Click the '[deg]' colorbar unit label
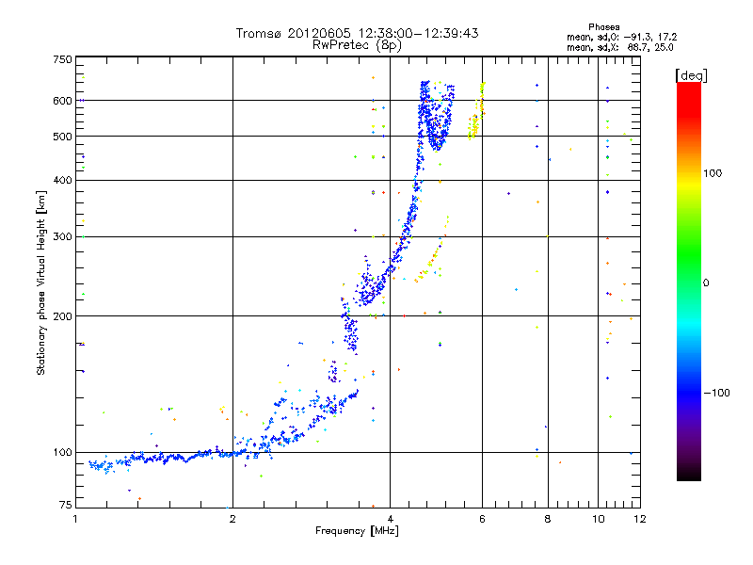Screen dimensions: 753x565 (691, 75)
